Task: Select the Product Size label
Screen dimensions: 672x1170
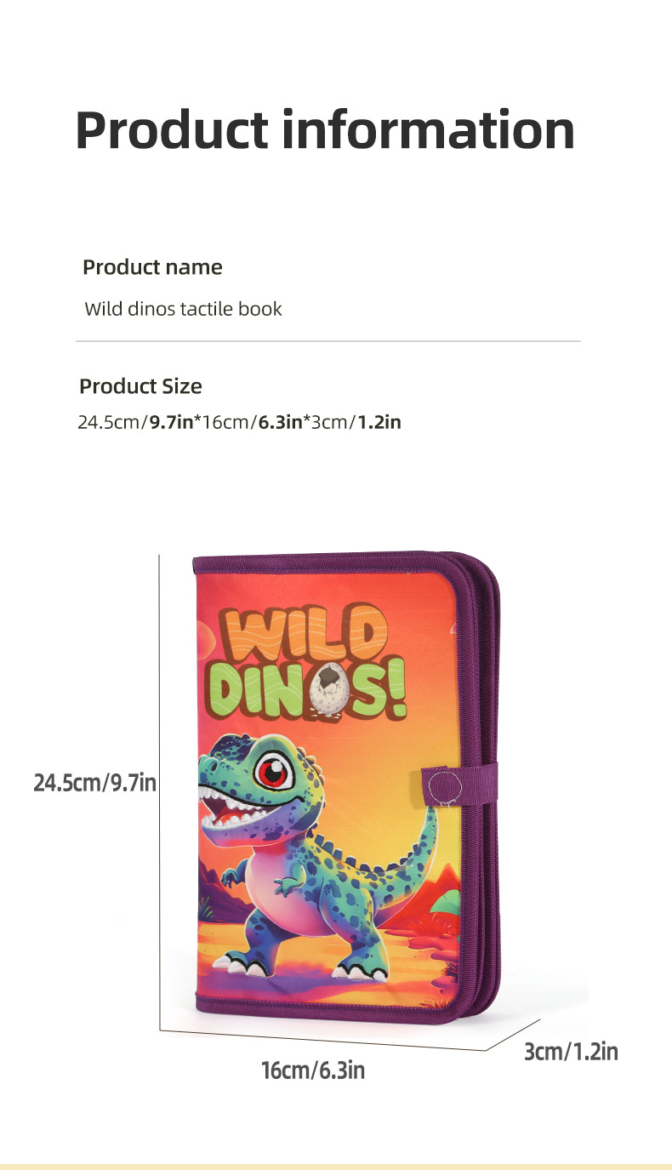Action: click(140, 386)
